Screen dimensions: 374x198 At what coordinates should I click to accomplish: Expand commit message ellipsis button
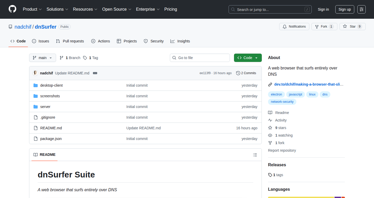95,73
